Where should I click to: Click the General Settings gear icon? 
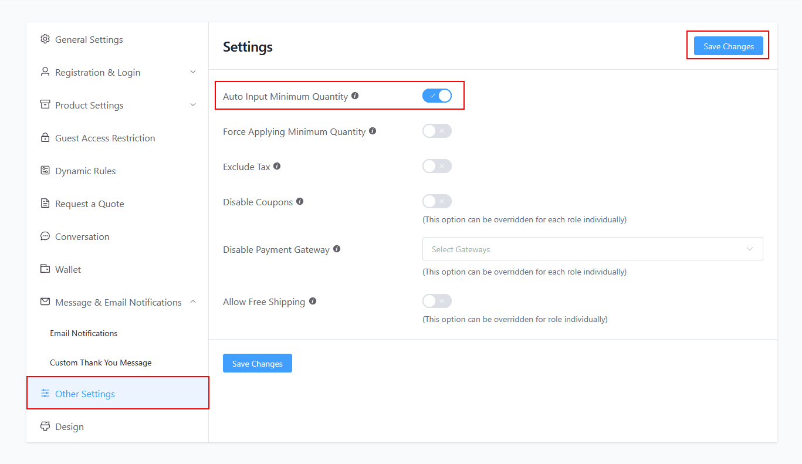click(x=45, y=39)
